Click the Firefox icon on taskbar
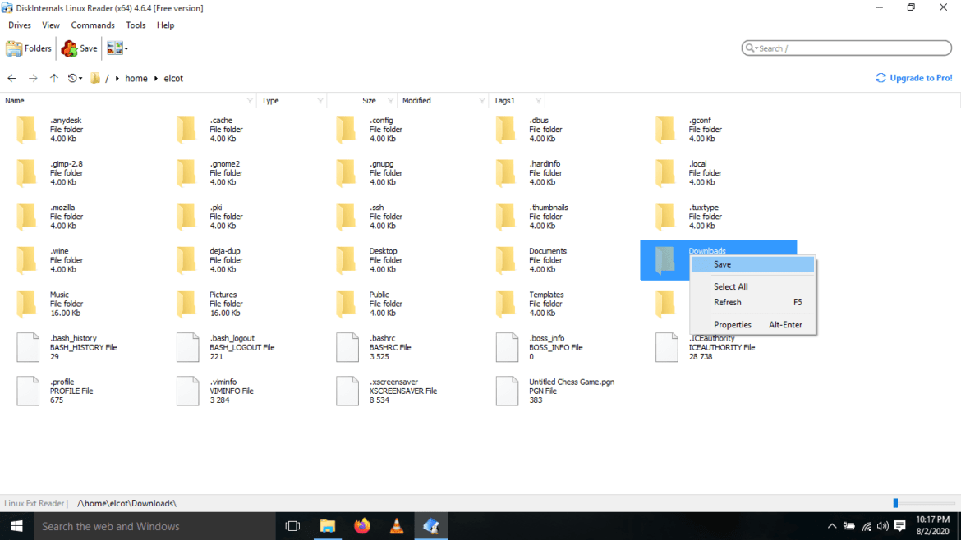Screen dimensions: 961x540 click(x=361, y=525)
